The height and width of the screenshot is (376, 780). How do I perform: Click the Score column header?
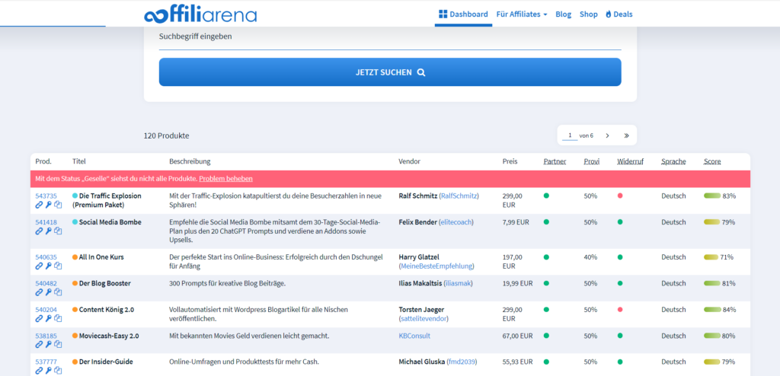712,161
